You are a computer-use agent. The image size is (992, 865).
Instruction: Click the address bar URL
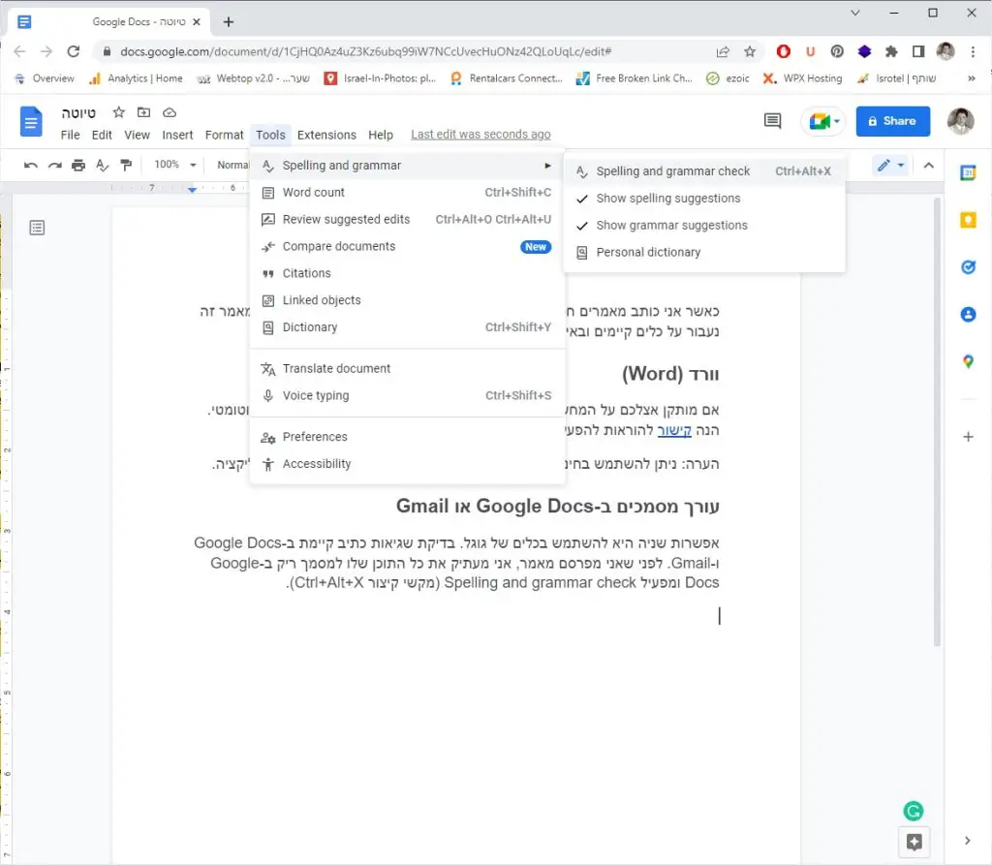tap(365, 51)
